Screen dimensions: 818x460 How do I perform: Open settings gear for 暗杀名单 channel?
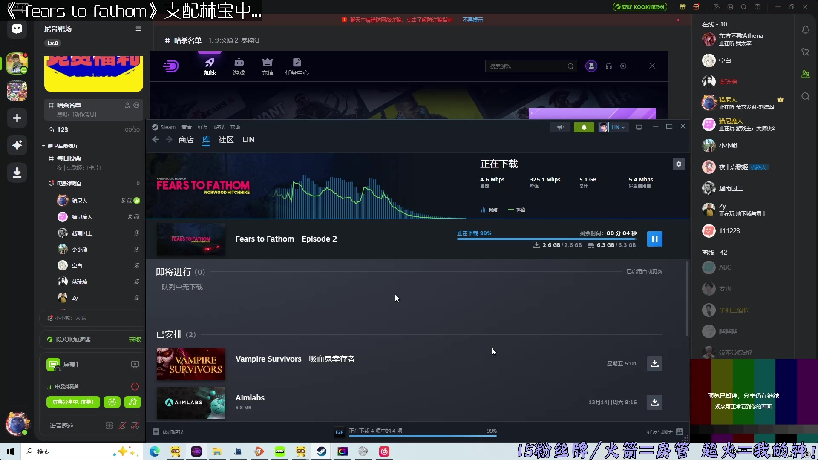tap(136, 105)
